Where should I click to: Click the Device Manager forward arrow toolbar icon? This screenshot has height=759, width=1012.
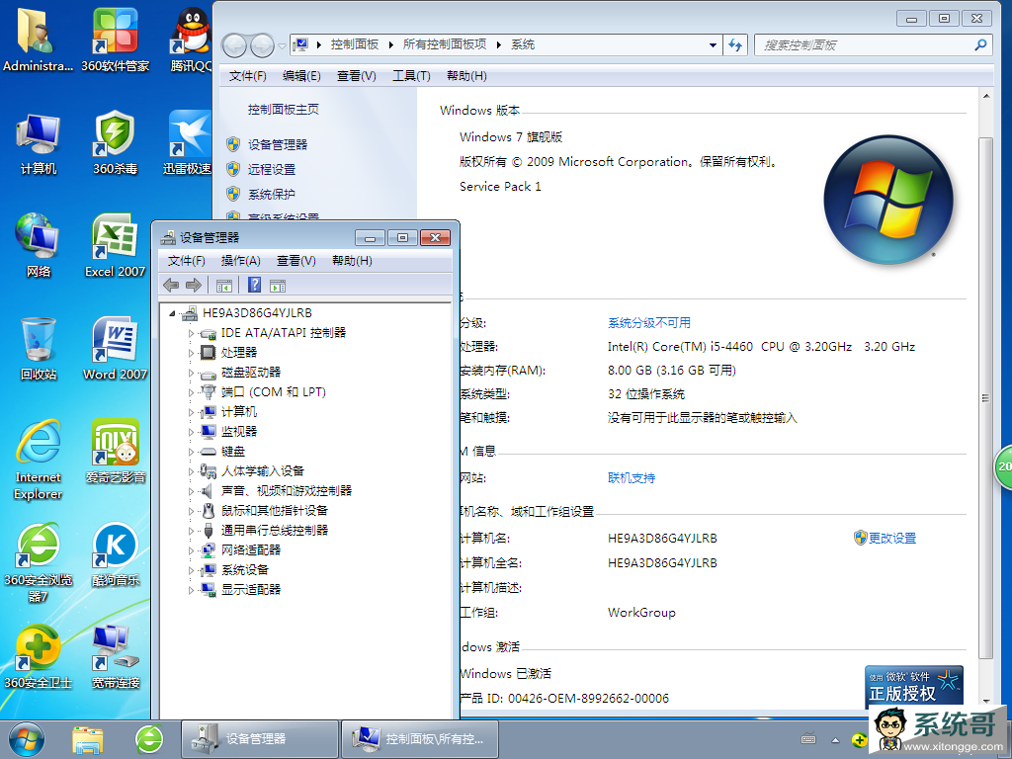coord(193,285)
